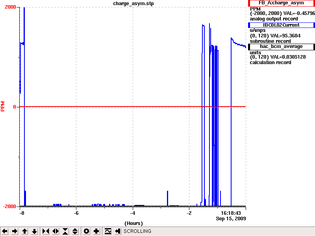Click the 16:18:43 timestamp label
The height and width of the screenshot is (236, 315).
pos(231,213)
